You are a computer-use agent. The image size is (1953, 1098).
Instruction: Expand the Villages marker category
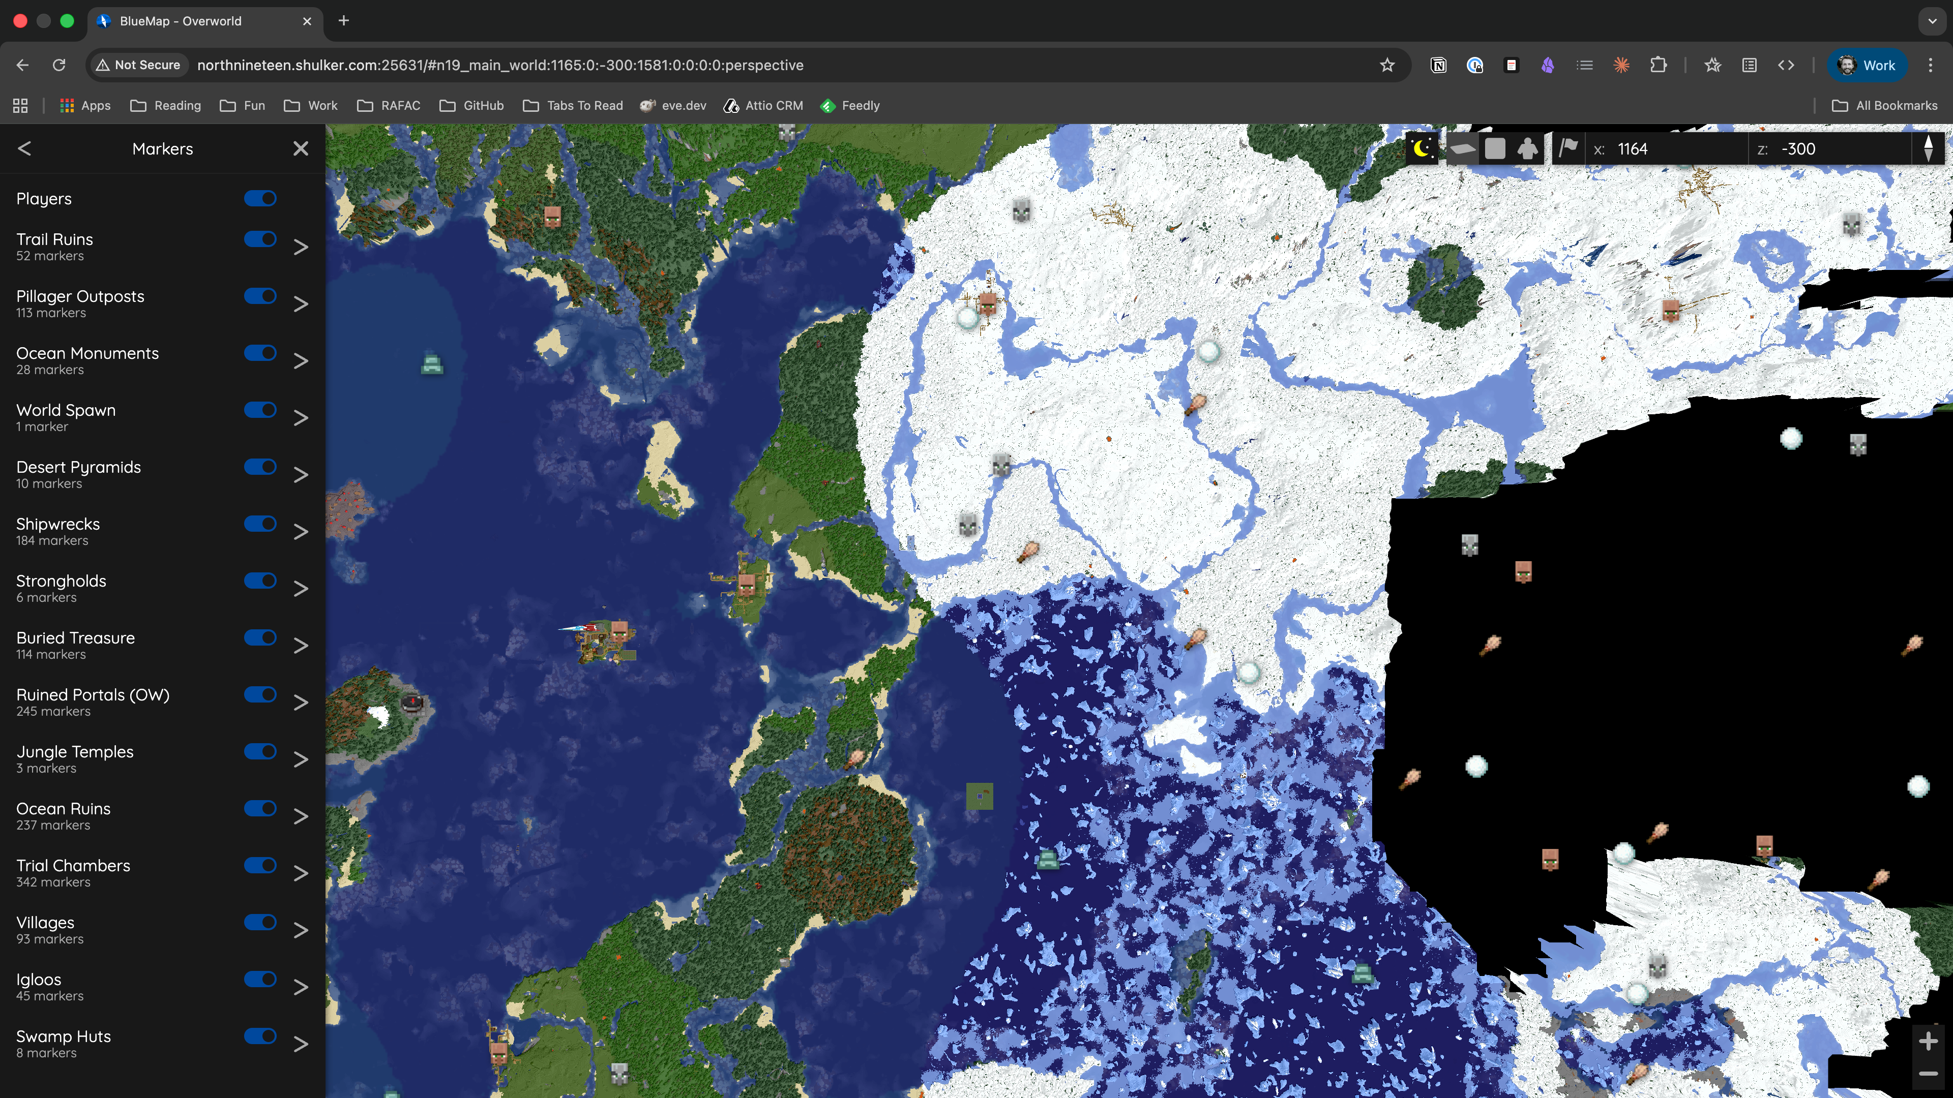[300, 931]
